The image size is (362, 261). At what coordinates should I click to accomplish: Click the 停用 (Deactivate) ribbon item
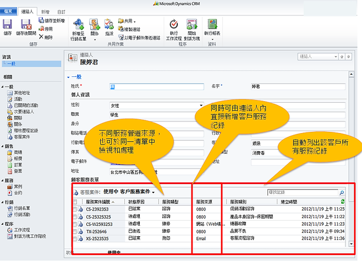[46, 29]
